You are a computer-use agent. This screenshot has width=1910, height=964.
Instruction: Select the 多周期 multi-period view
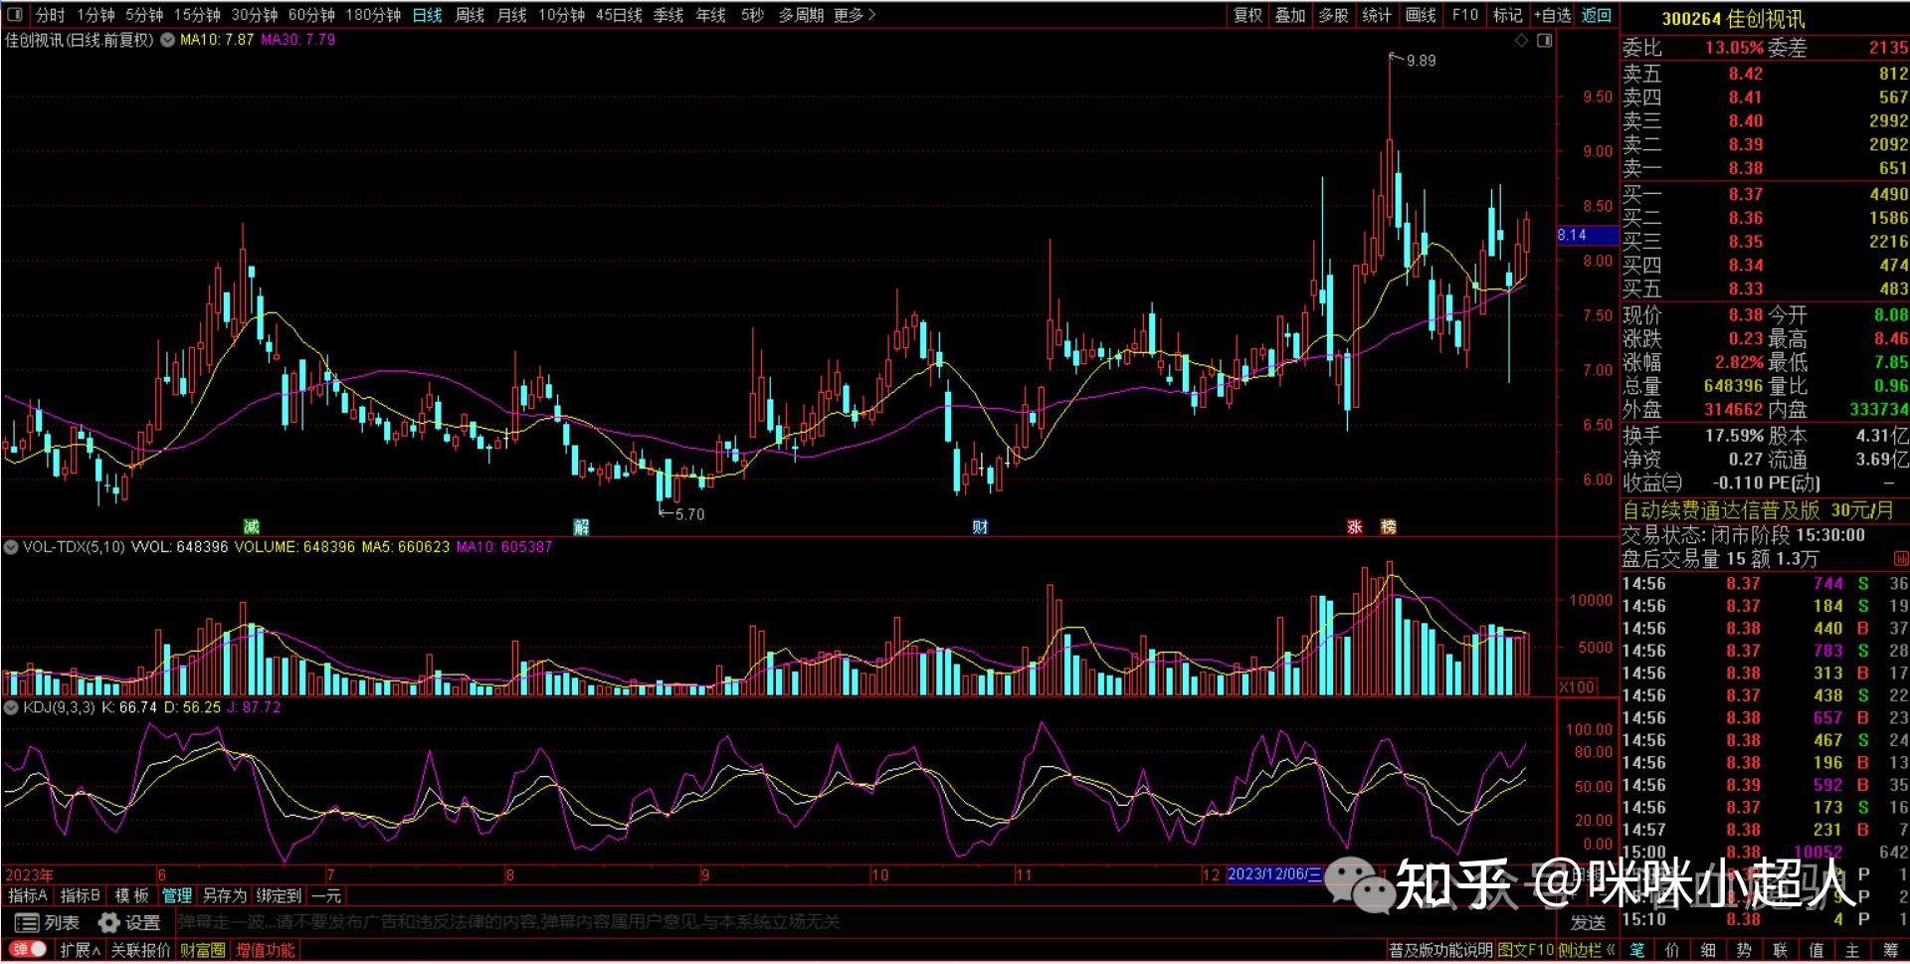coord(801,15)
